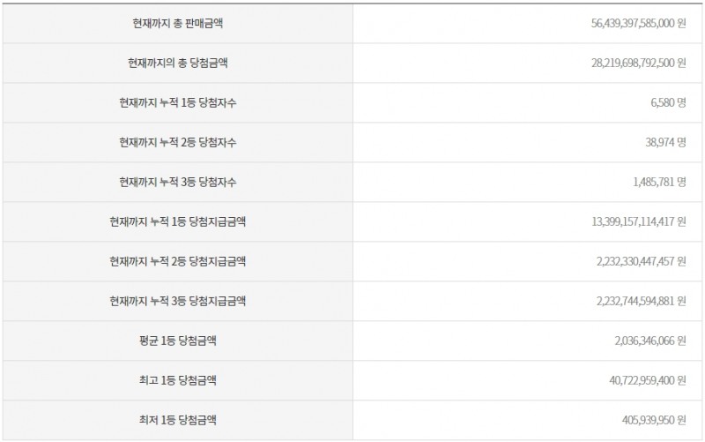Screen dimensions: 705x442
Task: Select the 28,219,698,792,500 원 amount
Action: [633, 63]
